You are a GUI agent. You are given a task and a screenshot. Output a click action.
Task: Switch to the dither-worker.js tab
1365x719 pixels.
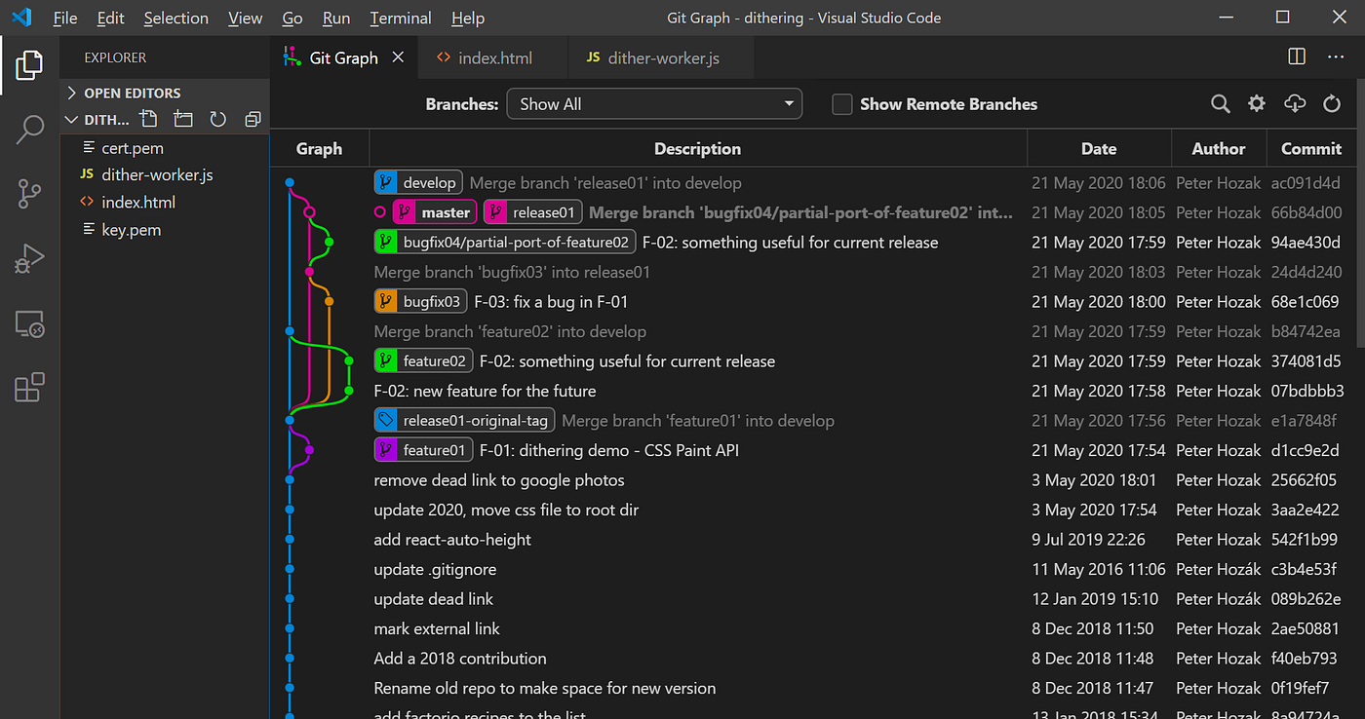point(661,57)
